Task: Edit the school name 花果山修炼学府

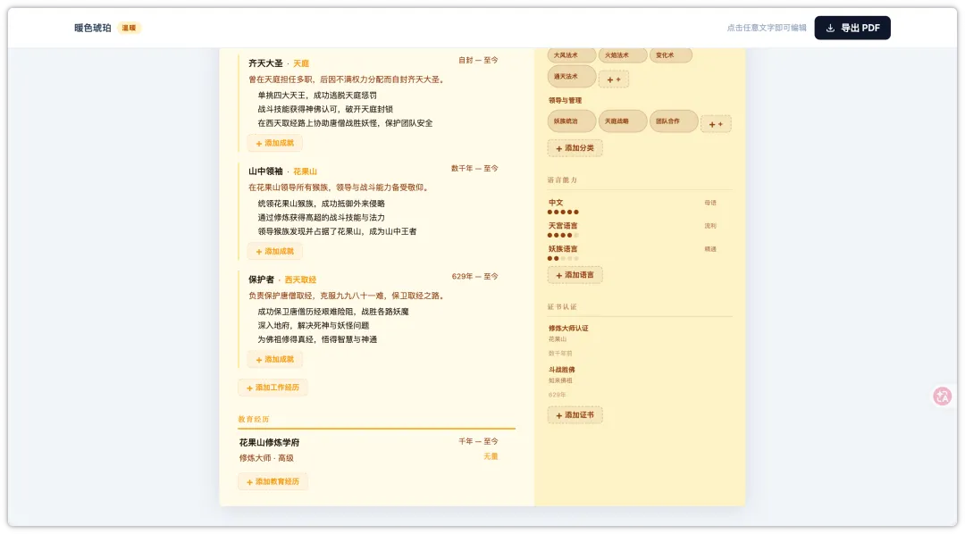Action: 269,442
